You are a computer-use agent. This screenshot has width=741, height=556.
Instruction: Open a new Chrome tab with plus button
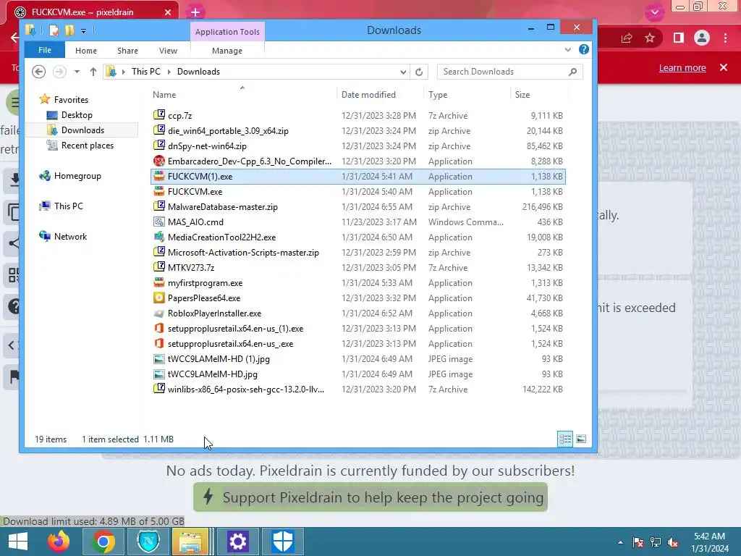click(195, 12)
